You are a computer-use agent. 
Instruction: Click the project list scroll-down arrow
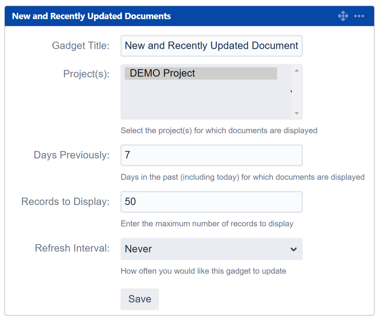(296, 114)
